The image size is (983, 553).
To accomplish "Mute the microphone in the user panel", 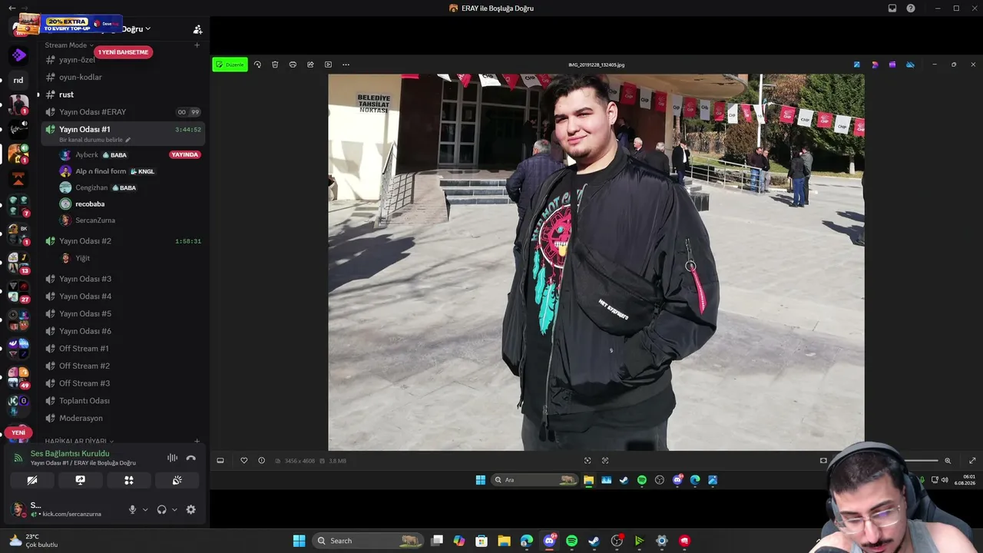I will click(132, 509).
